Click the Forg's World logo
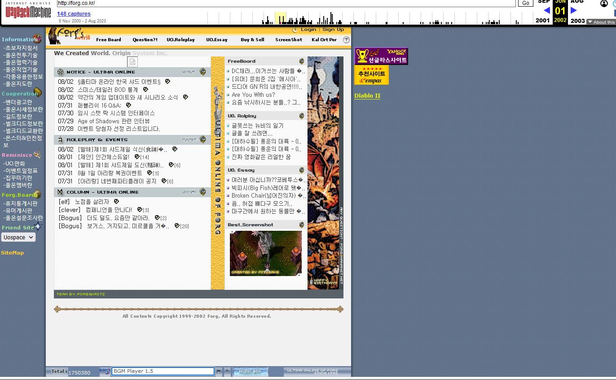The height and width of the screenshot is (380, 616). point(70,35)
